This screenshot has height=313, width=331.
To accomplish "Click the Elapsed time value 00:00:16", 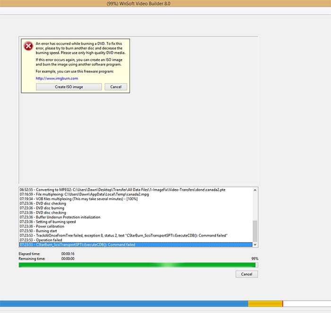I will click(68, 254).
